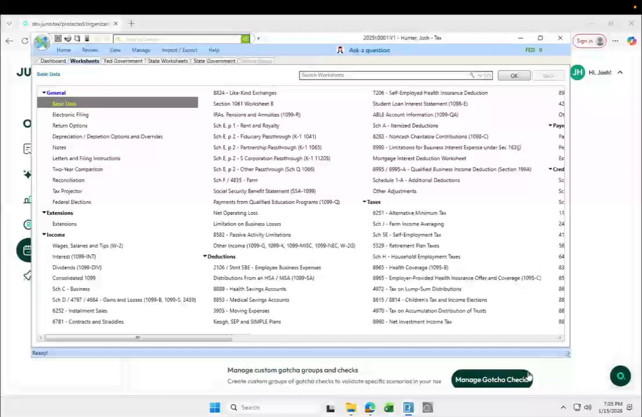Click the Manage Gotcha Checks button
642x417 pixels.
(x=492, y=379)
